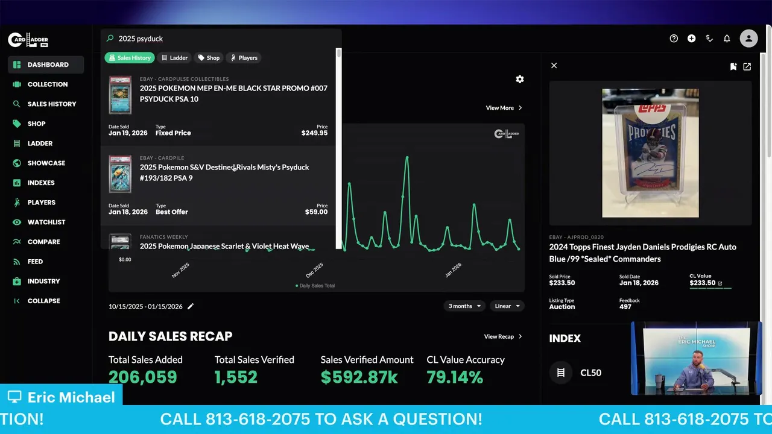Click the Psyduck PSA 10 card thumbnail
Screen dimensions: 772x434
(120, 95)
